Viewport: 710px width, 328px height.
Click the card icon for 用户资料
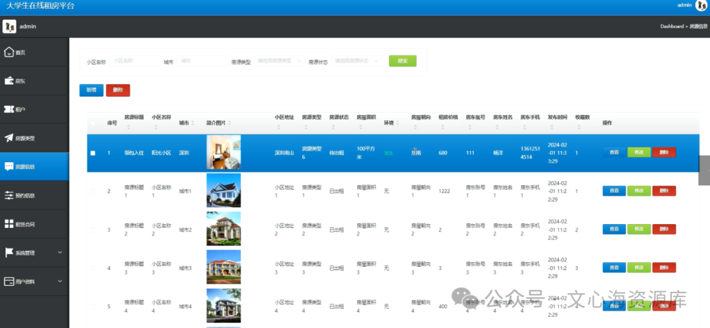[x=9, y=281]
